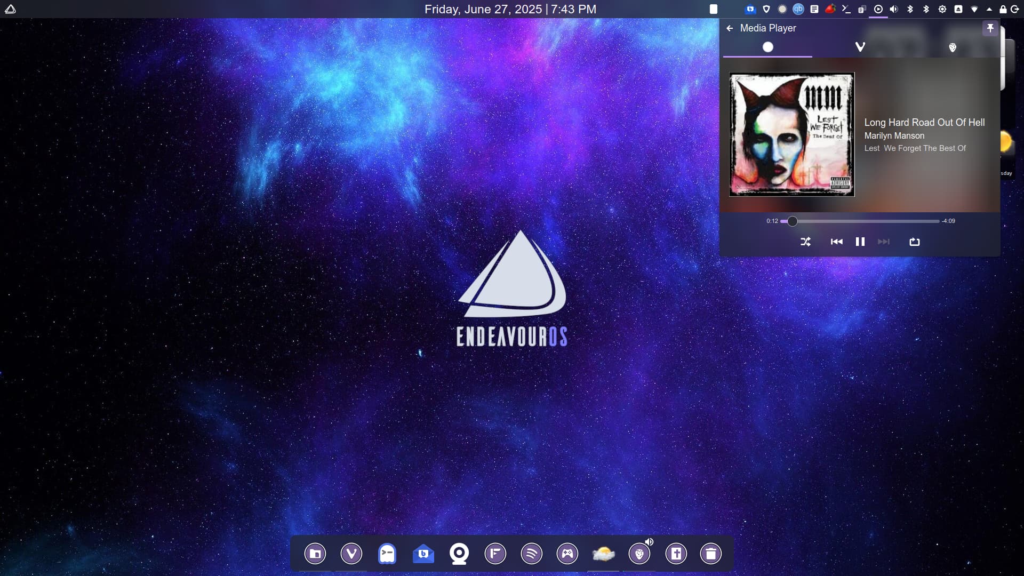Screen dimensions: 1024x576
Task: Open the Spotify icon in the dock
Action: tap(531, 554)
